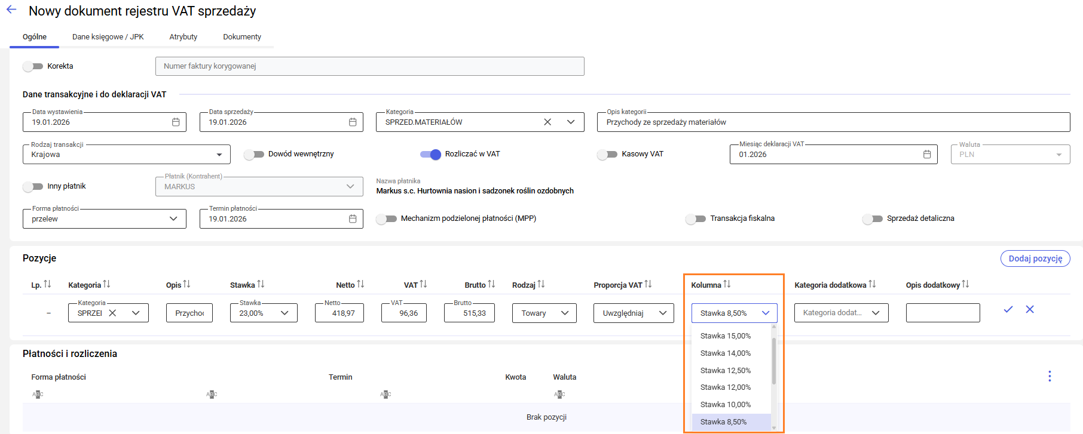This screenshot has width=1083, height=434.
Task: Open the Atrybuty tab
Action: [183, 37]
